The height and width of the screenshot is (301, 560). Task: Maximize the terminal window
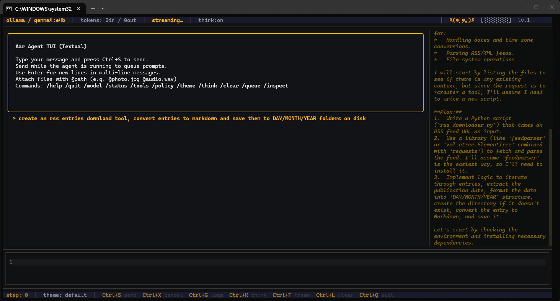(536, 7)
